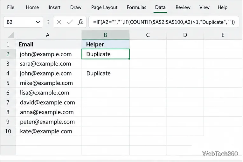Image resolution: width=243 pixels, height=162 pixels.
Task: Select the david@example.com cell
Action: (49, 102)
